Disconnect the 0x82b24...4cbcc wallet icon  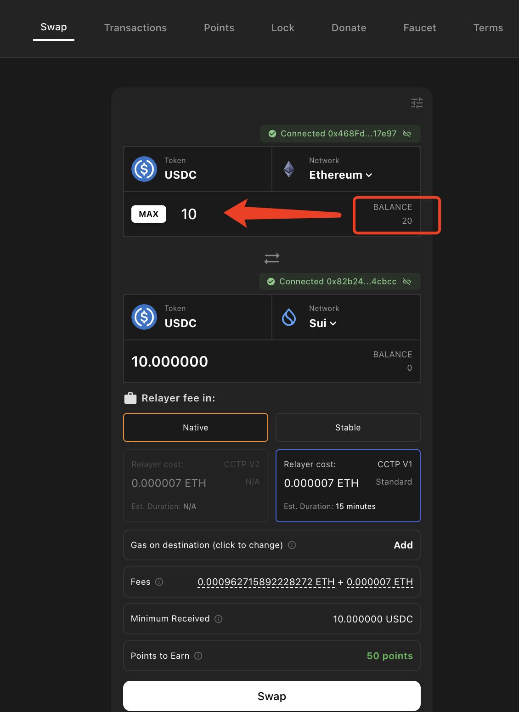(x=407, y=282)
